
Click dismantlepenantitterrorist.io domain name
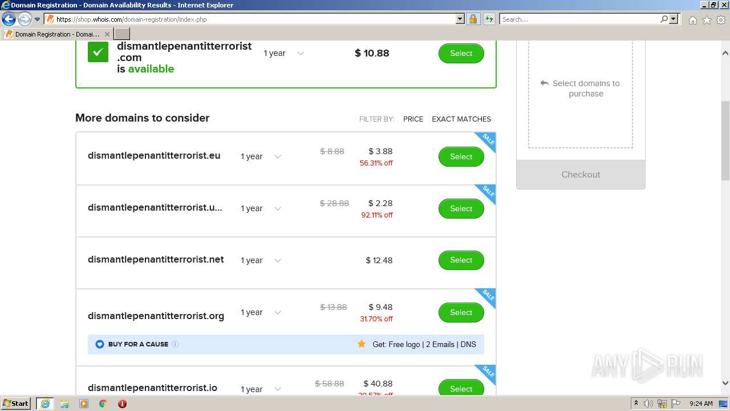click(152, 388)
